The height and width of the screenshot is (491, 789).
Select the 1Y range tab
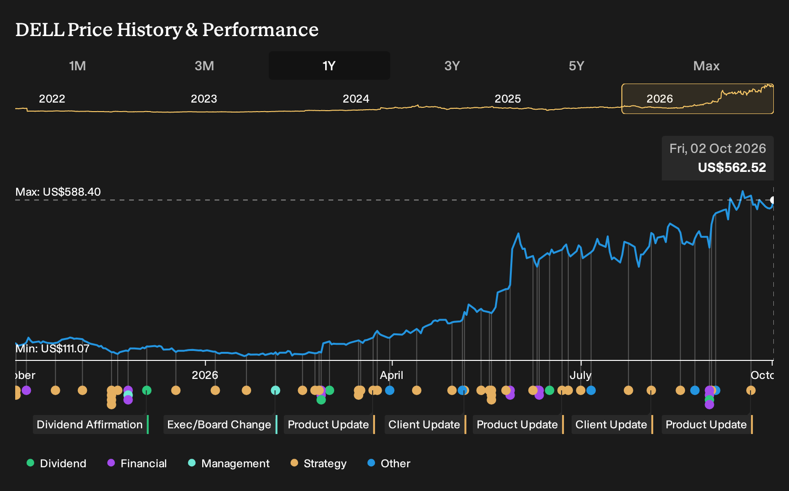pyautogui.click(x=329, y=66)
